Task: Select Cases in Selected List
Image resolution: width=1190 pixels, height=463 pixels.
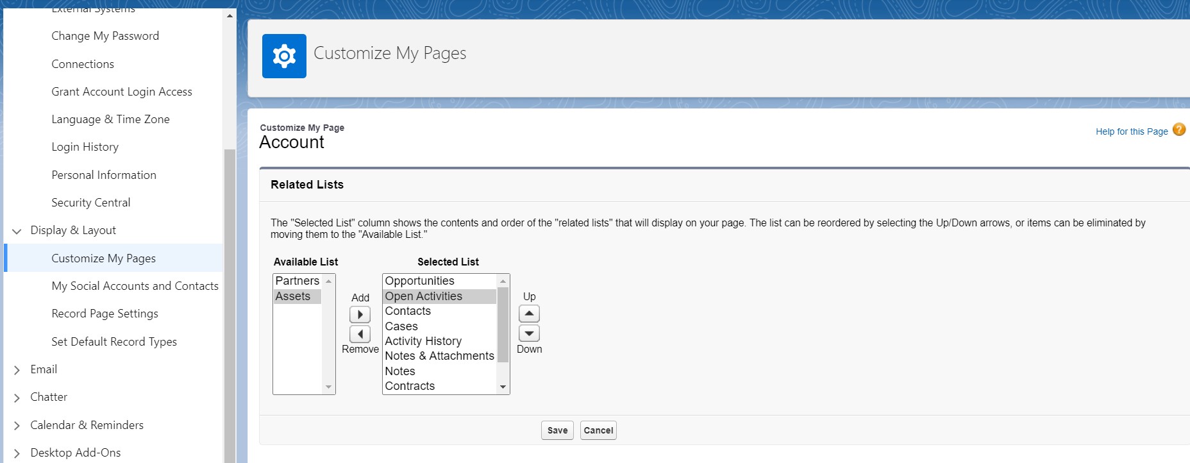Action: click(439, 326)
